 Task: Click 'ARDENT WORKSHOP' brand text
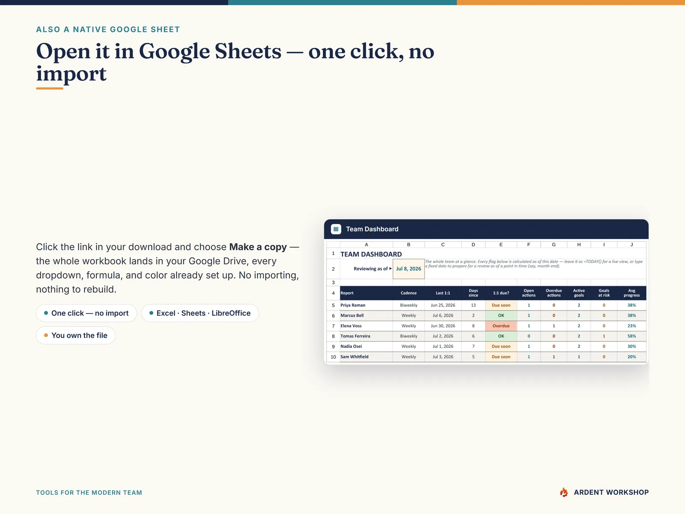[x=611, y=493]
